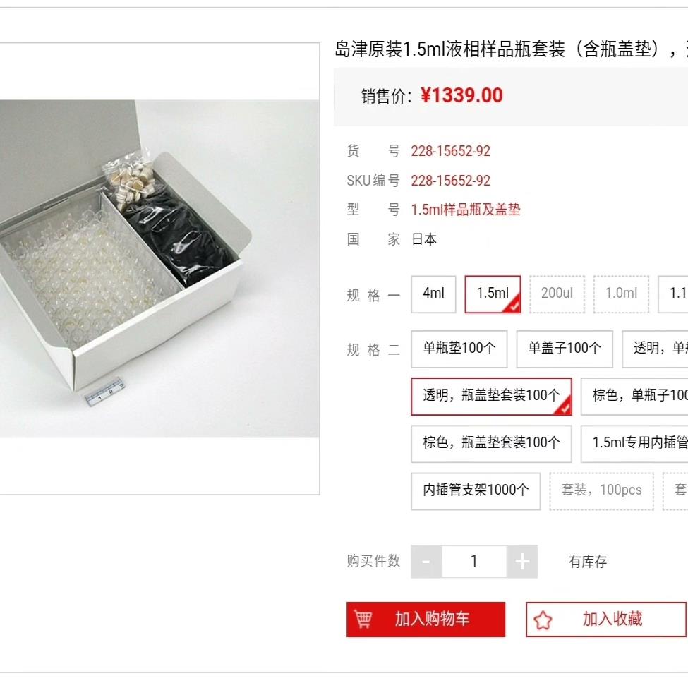The width and height of the screenshot is (688, 688).
Task: Select 1.5ml专用内插管 option
Action: pos(634,444)
